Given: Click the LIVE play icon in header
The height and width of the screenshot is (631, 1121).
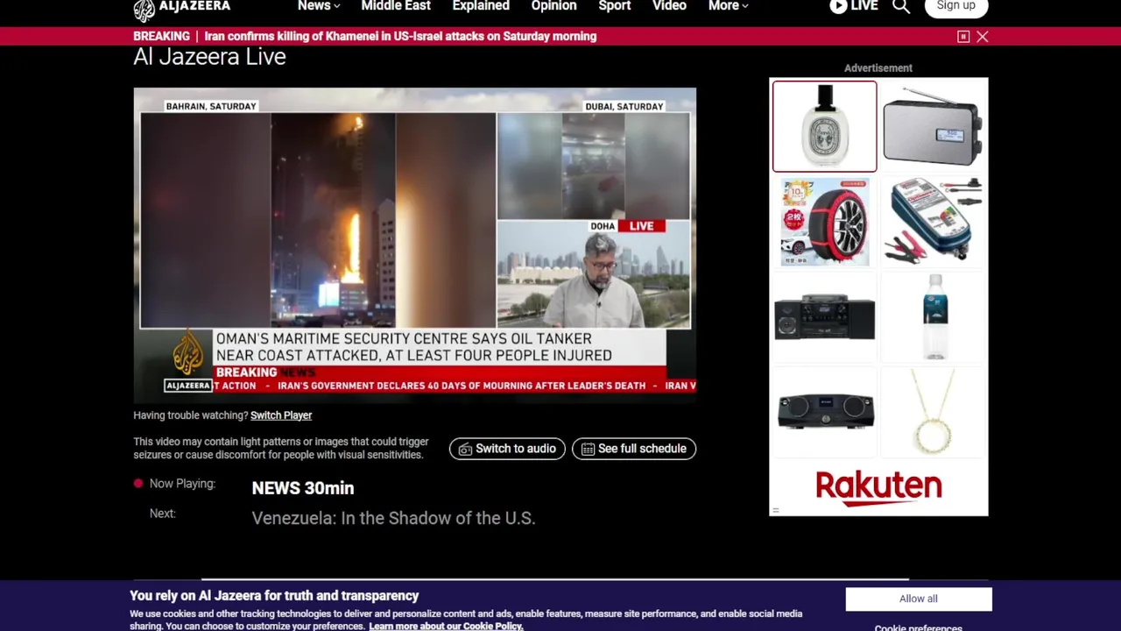Looking at the screenshot, I should point(838,6).
